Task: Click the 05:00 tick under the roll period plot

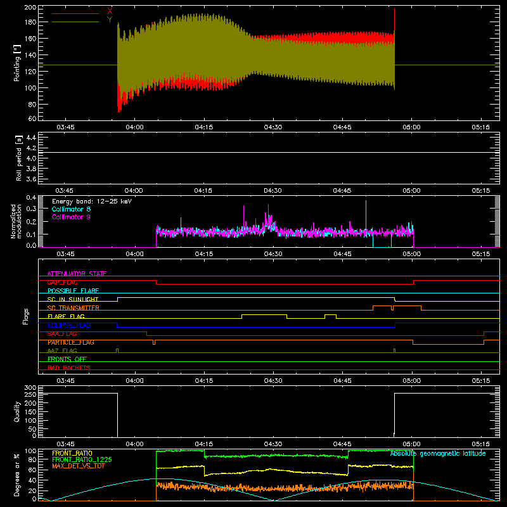Action: coord(411,191)
